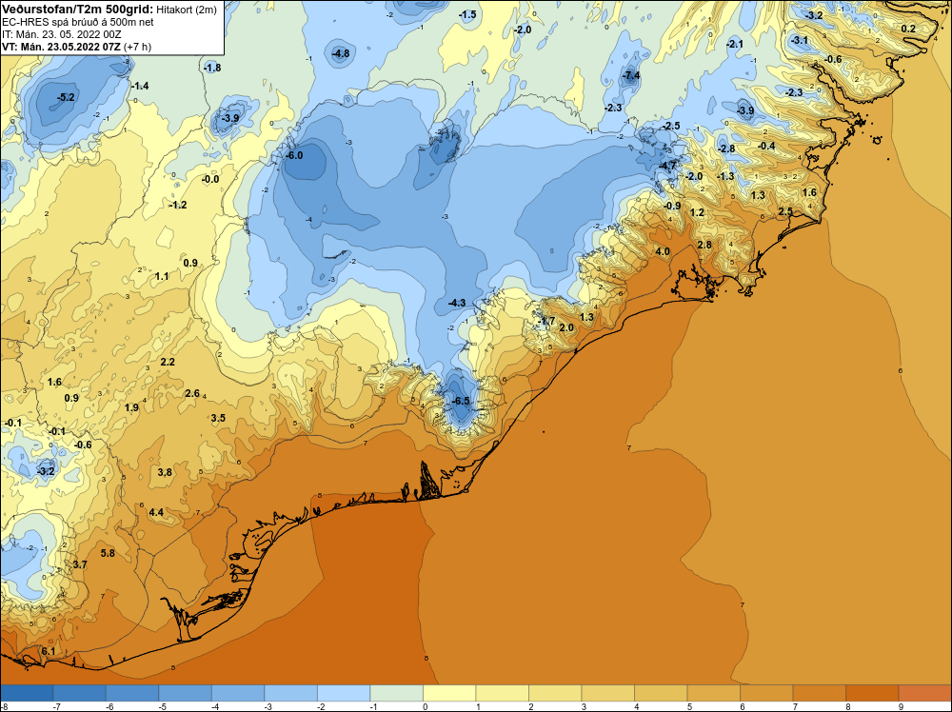Screen dimensions: 952x712
Task: Select the -3.1 temperature label
Action: click(800, 41)
